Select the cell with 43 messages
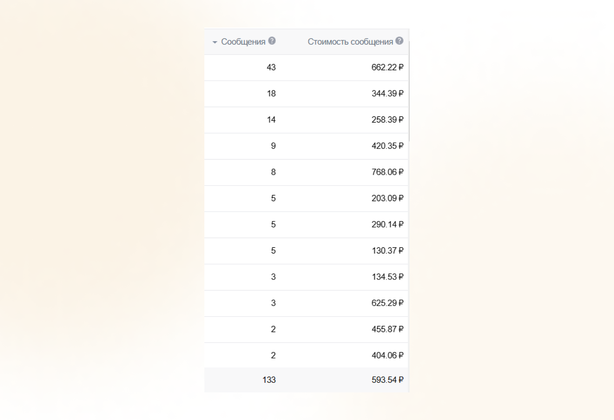Screen dimensions: 614x420 [271, 67]
